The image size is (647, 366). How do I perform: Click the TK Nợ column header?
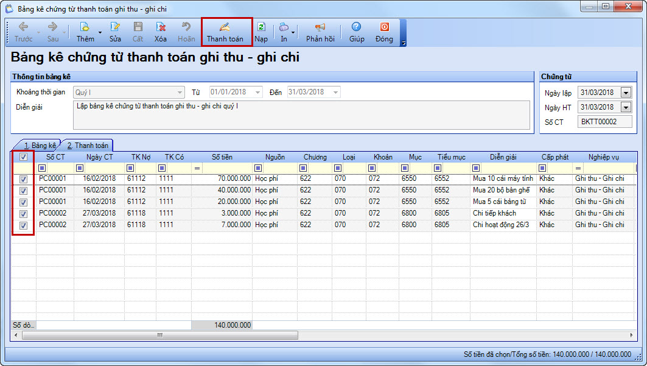(141, 157)
